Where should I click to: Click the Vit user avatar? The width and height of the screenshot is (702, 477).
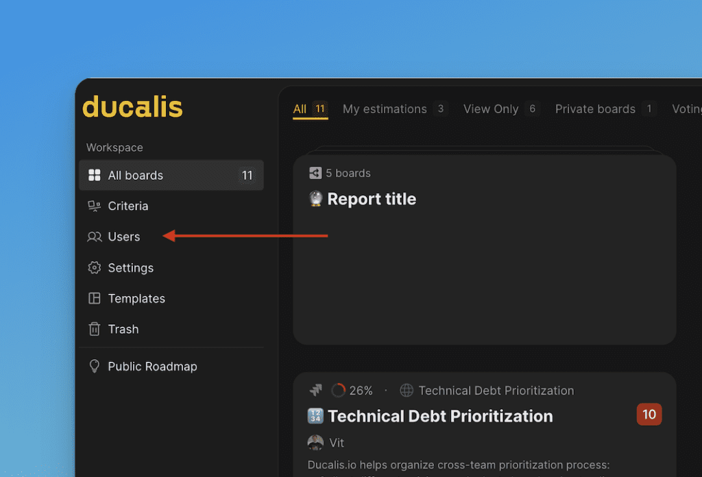315,443
